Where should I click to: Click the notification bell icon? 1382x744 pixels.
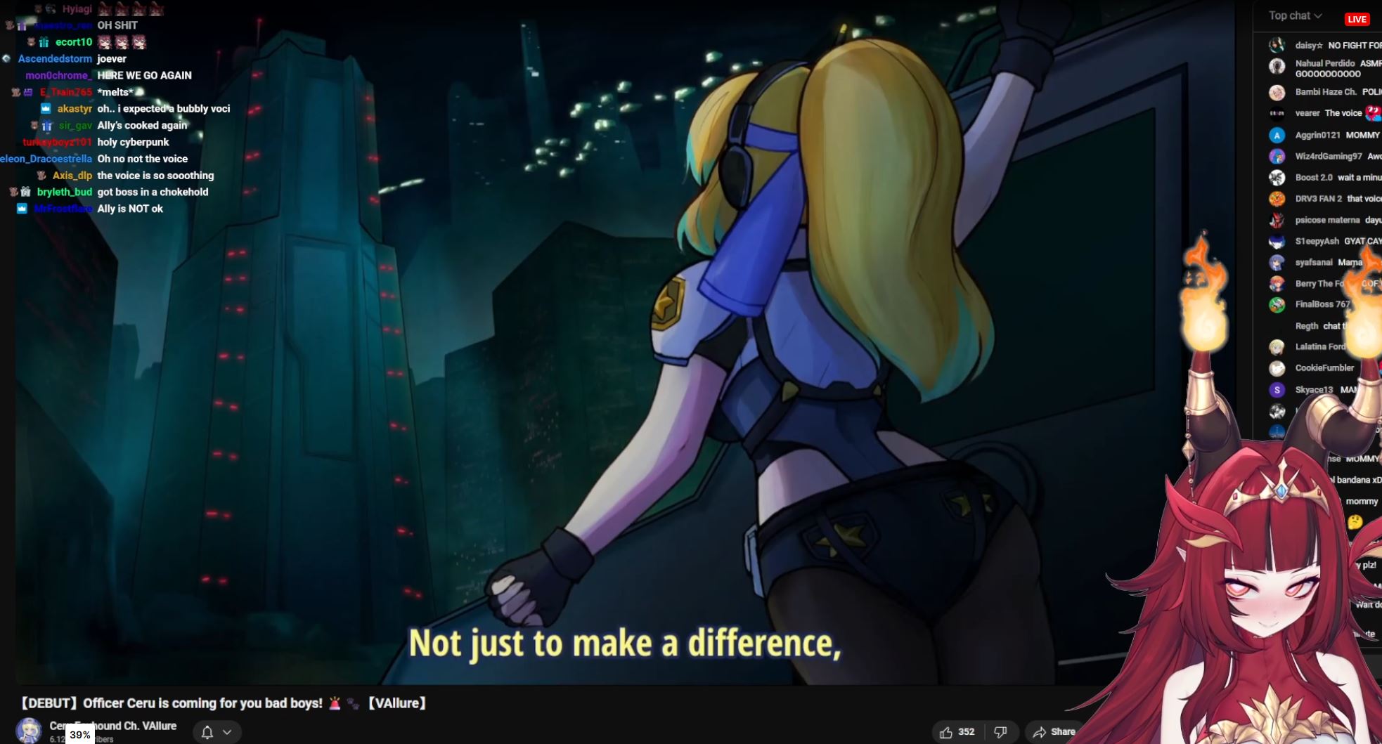point(207,733)
